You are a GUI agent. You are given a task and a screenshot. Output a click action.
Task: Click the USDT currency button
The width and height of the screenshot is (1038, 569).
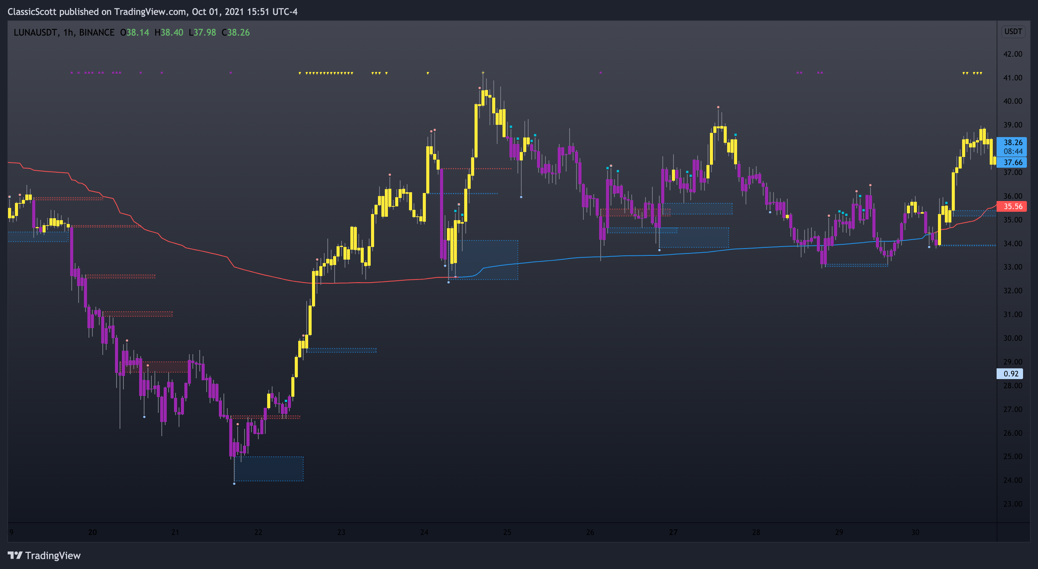1013,31
